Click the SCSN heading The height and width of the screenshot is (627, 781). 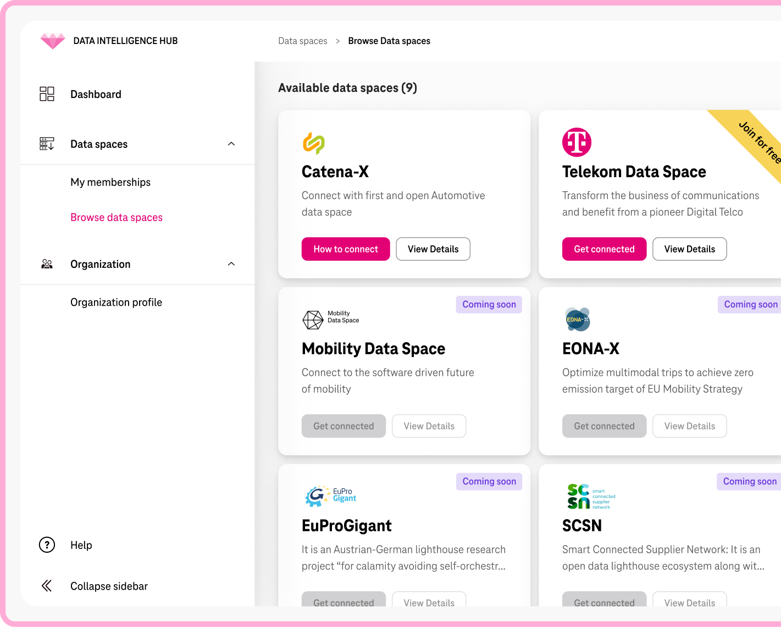click(582, 526)
